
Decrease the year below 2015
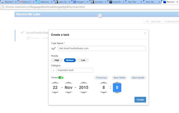pyautogui.click(x=84, y=92)
